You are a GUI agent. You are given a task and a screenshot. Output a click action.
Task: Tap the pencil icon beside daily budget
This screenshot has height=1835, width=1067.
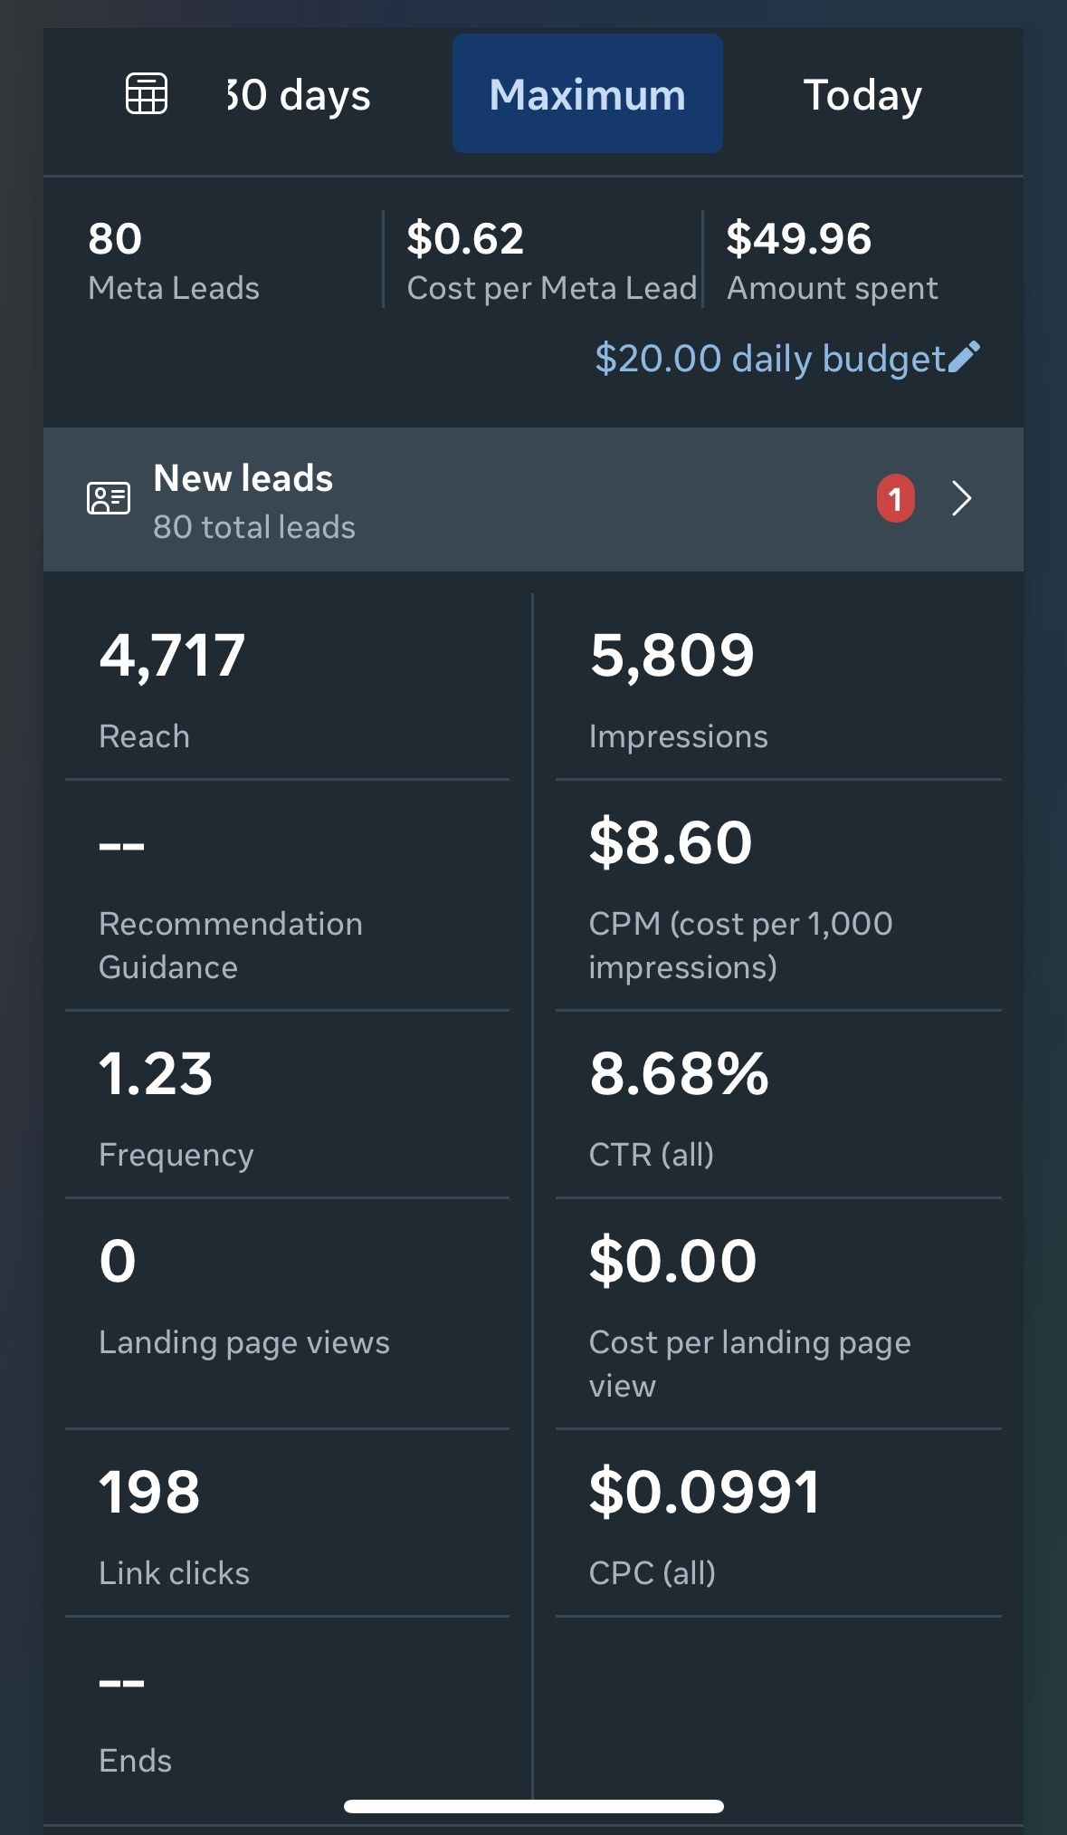[x=964, y=358]
